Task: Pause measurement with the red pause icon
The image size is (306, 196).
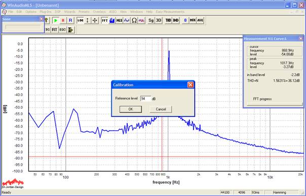Action: (63, 20)
